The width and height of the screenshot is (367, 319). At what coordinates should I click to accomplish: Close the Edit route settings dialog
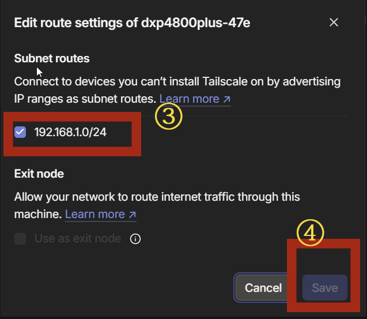pos(334,22)
